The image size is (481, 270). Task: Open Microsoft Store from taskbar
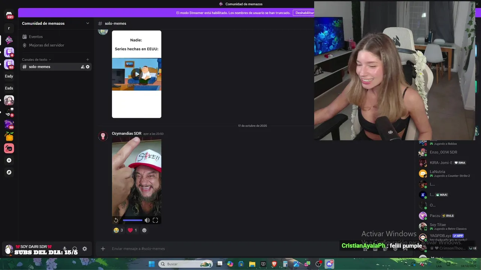[241, 264]
